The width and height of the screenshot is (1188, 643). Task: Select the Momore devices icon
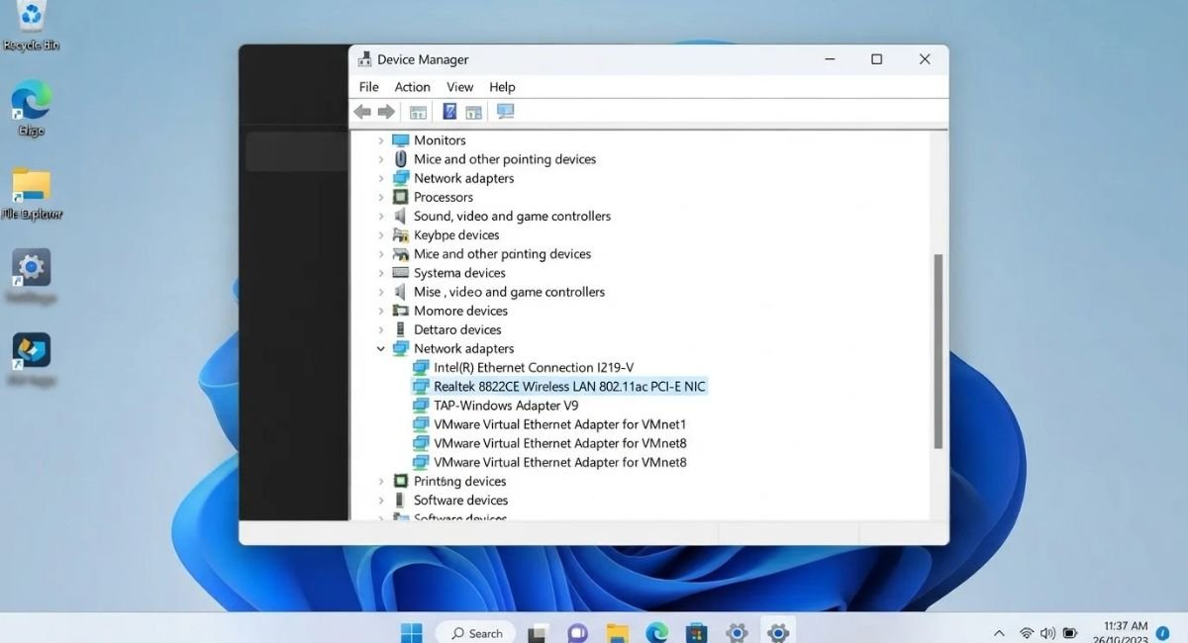click(401, 311)
